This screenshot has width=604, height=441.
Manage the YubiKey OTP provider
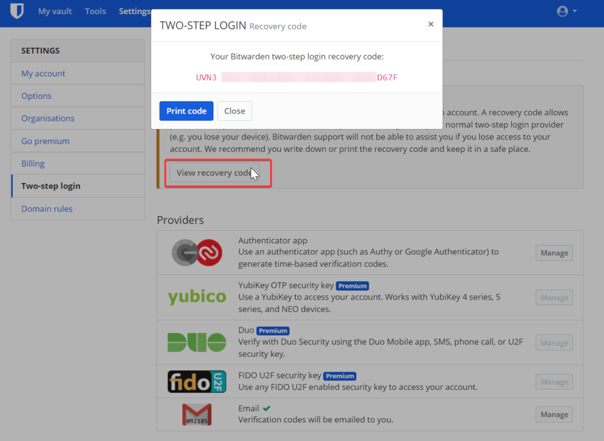554,297
